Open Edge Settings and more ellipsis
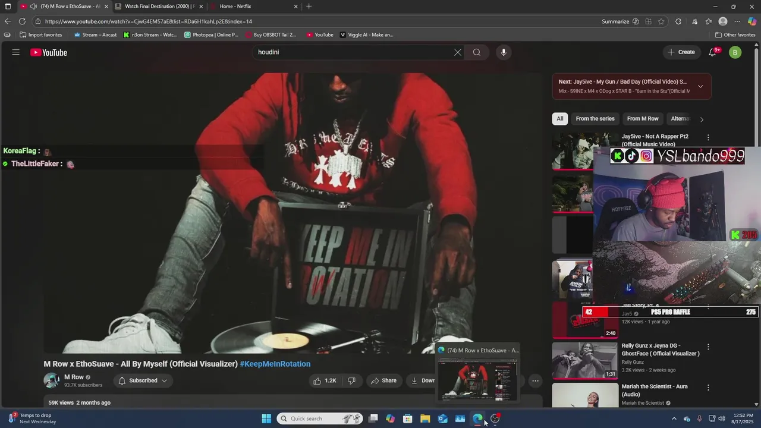The height and width of the screenshot is (428, 761). [737, 21]
